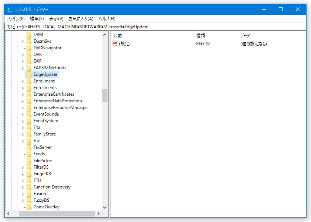This screenshot has height=222, width=311.
Task: Select the EnterpriseResourceManager key
Action: 61,108
